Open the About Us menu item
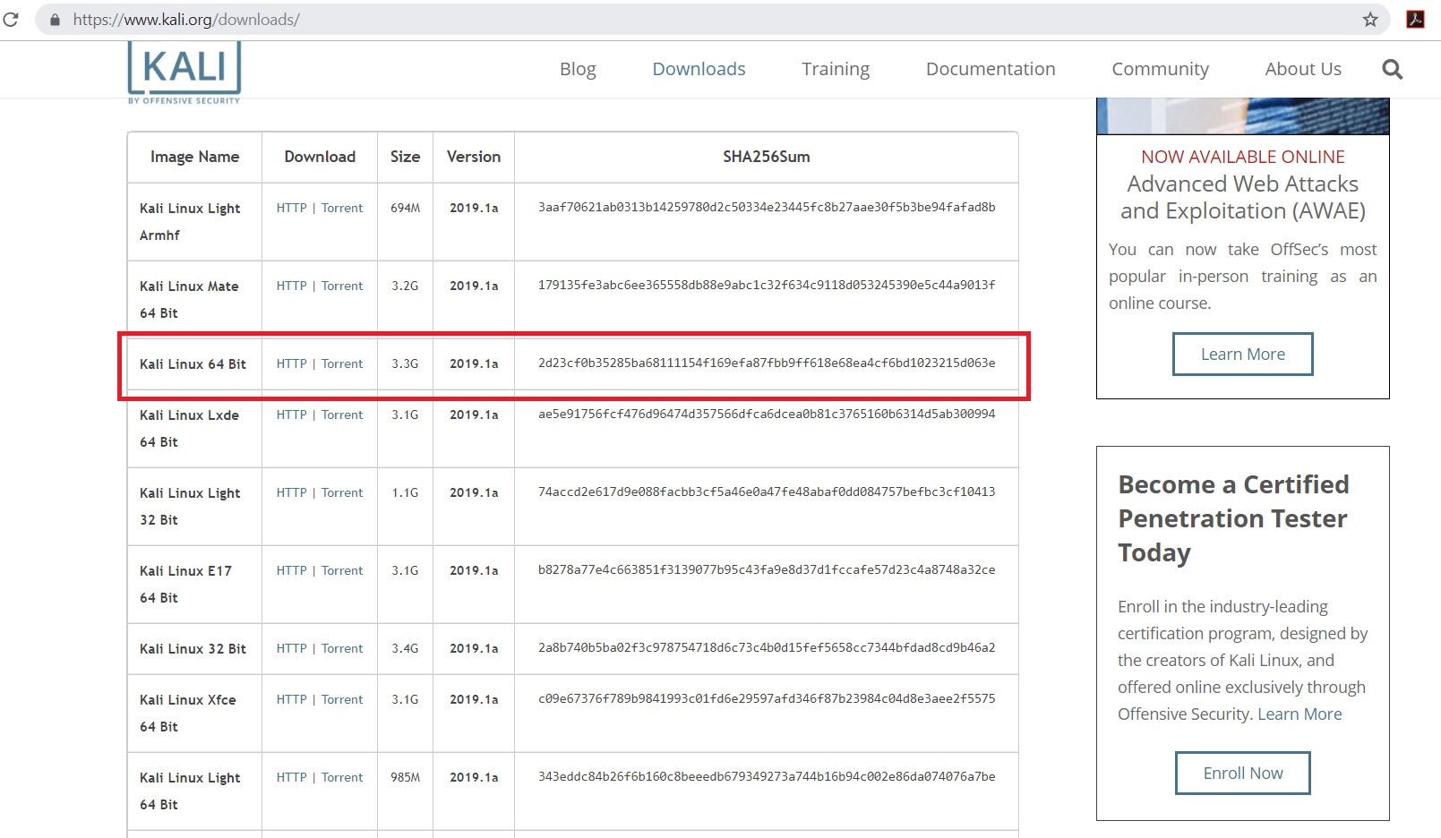The image size is (1441, 838). pos(1303,69)
